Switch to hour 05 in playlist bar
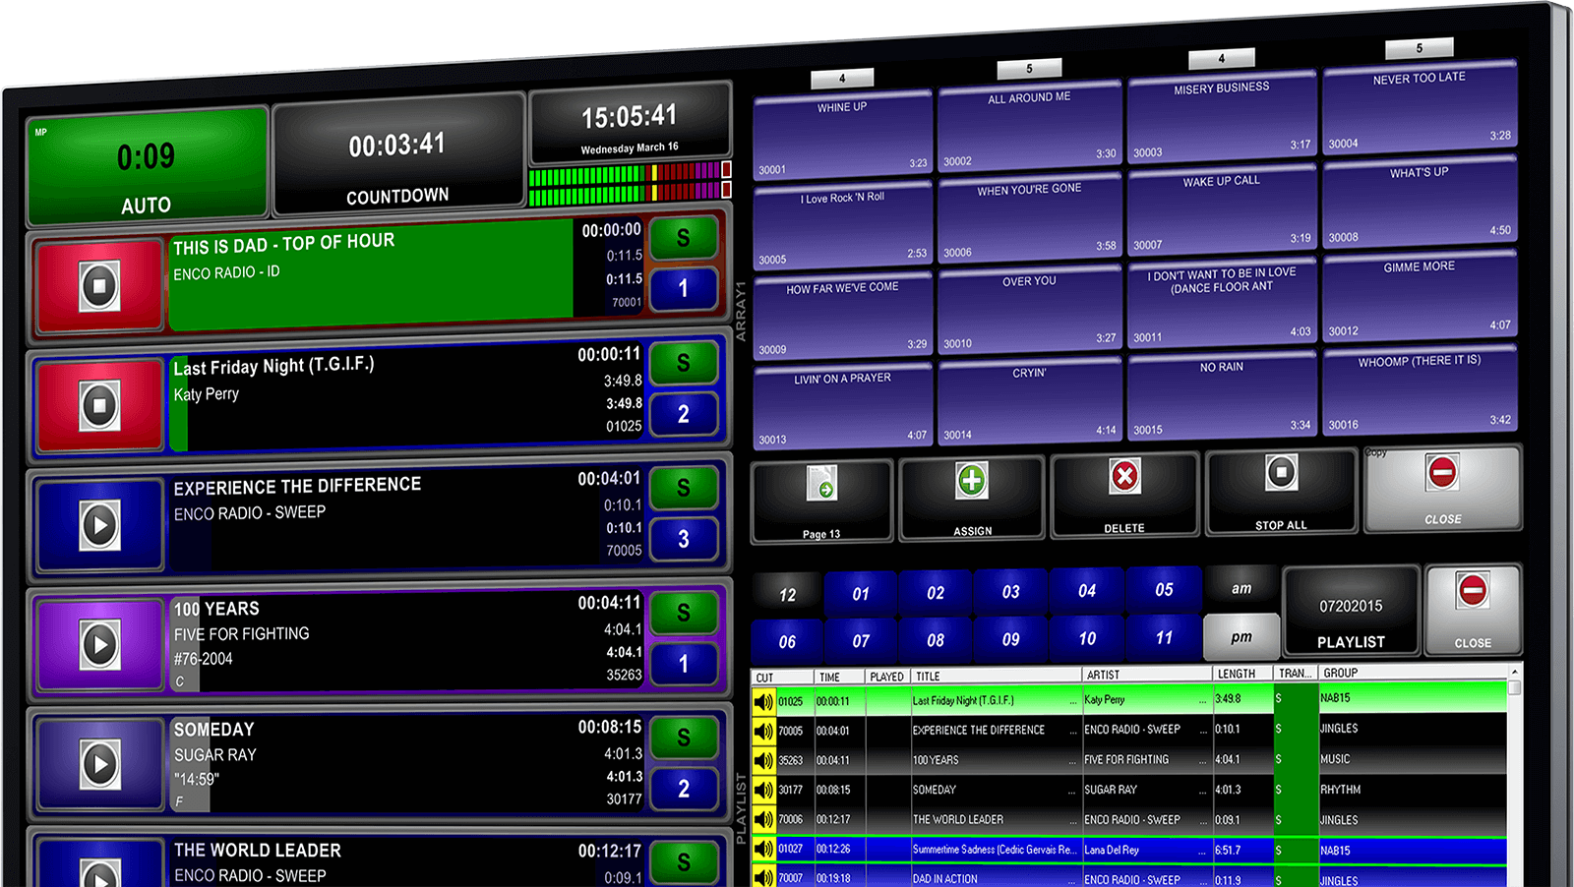Screen dimensions: 1574x887 point(1164,590)
